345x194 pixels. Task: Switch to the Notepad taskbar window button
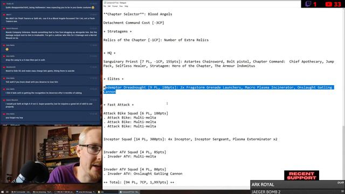[x=129, y=192]
